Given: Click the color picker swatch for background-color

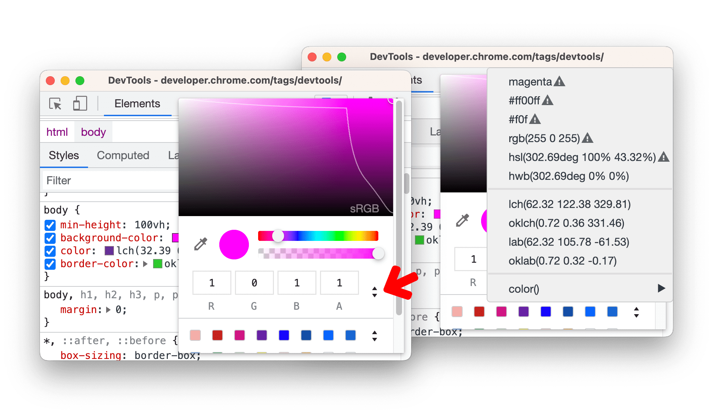Looking at the screenshot, I should tap(177, 234).
